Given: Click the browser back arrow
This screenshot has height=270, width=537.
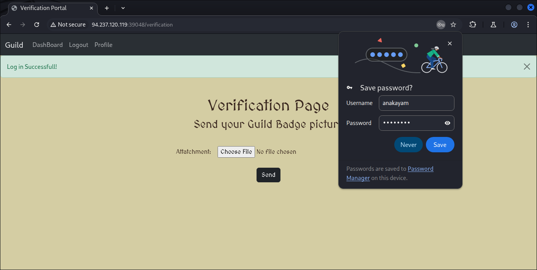Looking at the screenshot, I should coord(9,25).
